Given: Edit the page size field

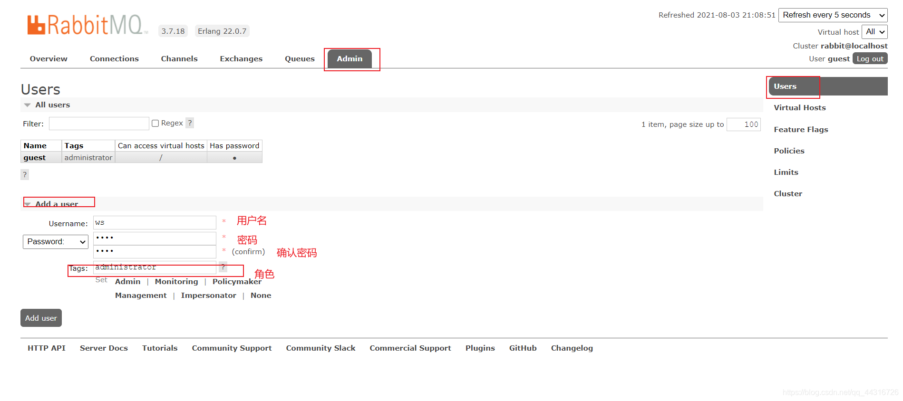Looking at the screenshot, I should click(x=744, y=124).
